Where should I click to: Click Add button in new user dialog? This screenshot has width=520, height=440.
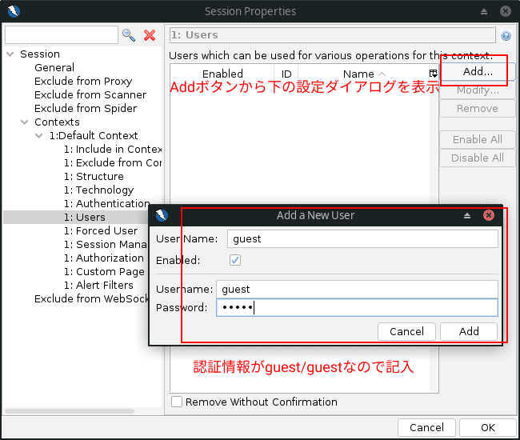469,331
